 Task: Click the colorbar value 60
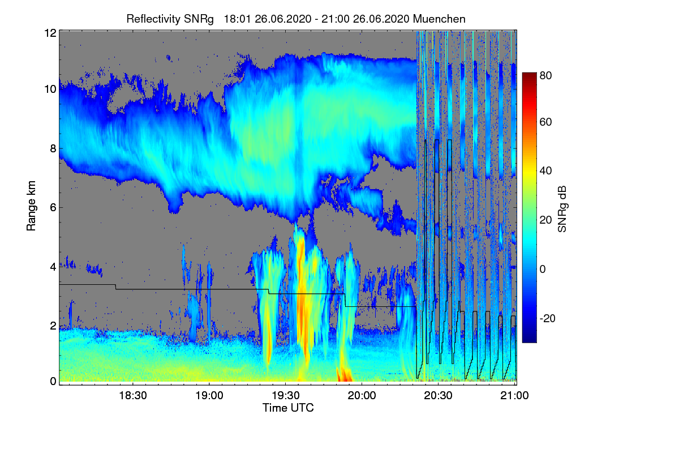coord(546,122)
